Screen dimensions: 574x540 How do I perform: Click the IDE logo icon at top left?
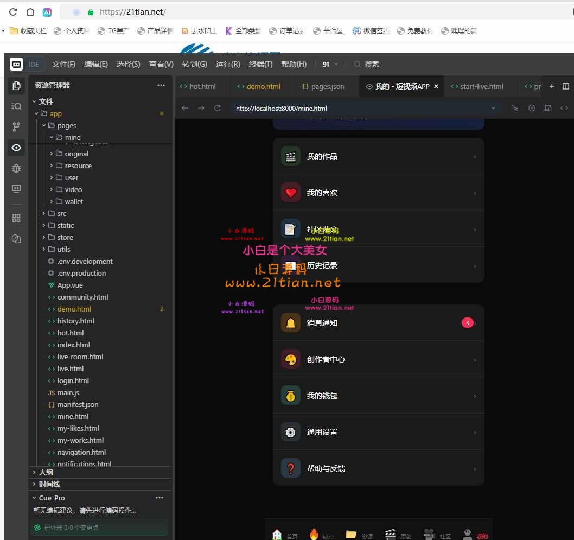coord(16,64)
